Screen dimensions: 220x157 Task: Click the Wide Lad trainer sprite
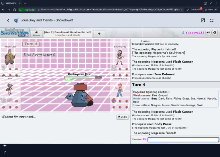click(9, 57)
